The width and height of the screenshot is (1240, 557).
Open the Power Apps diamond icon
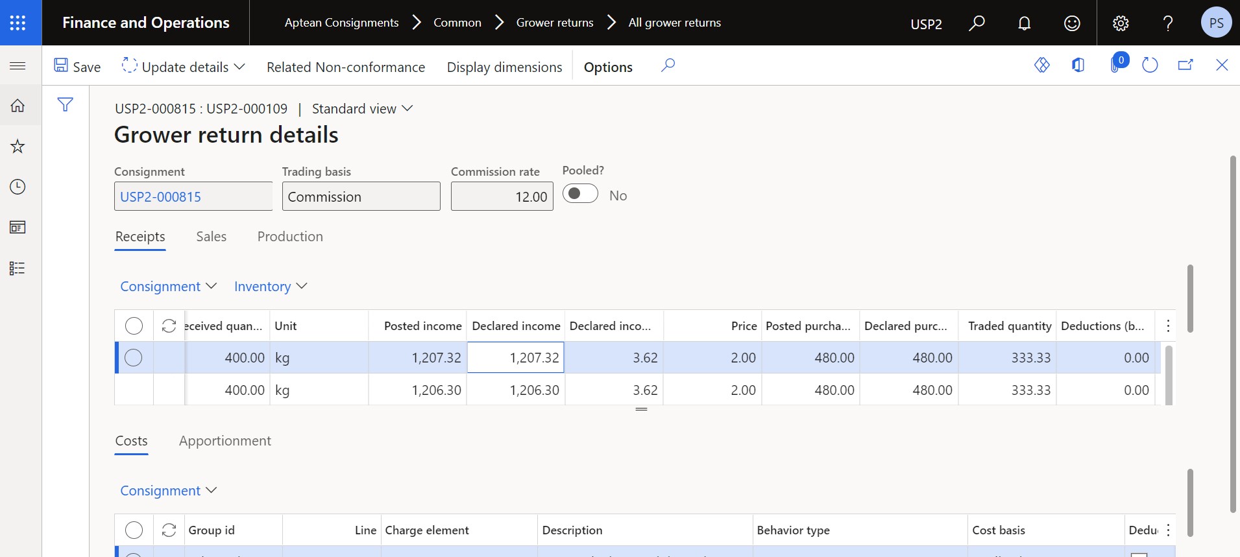[x=1042, y=65]
